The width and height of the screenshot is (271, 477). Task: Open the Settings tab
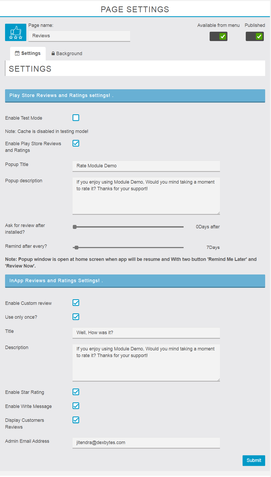[28, 53]
